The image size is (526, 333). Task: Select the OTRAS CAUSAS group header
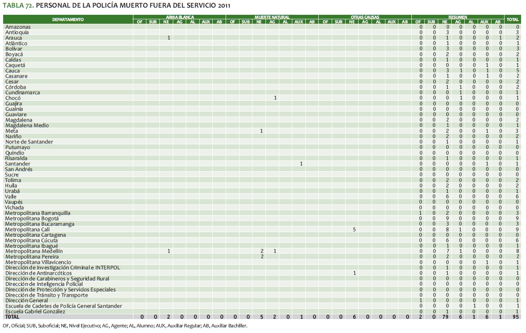pyautogui.click(x=365, y=17)
